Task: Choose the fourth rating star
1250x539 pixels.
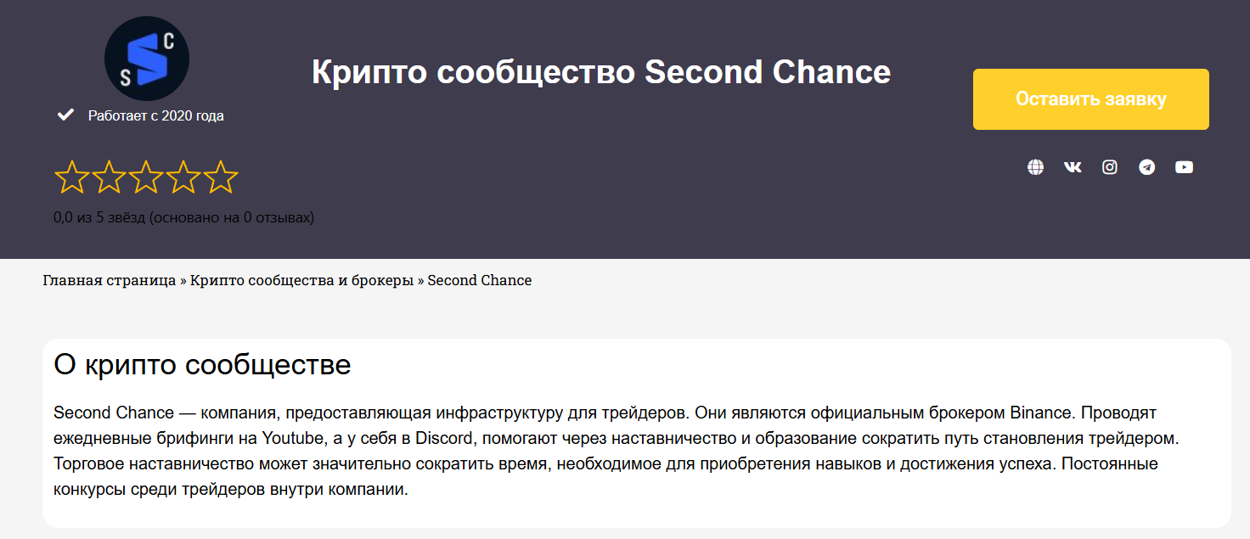Action: pyautogui.click(x=183, y=177)
